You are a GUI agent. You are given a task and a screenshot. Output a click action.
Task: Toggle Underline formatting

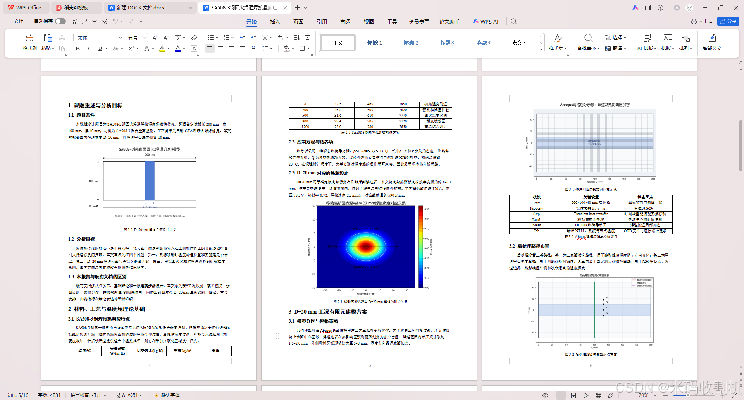point(100,48)
